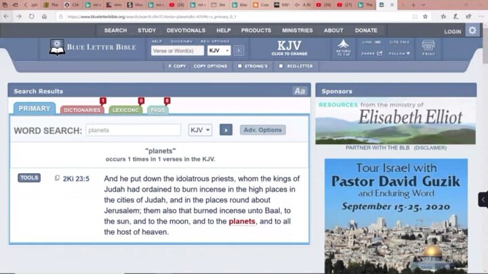The image size is (488, 274).
Task: Open the Lexiconc tab
Action: [x=125, y=110]
